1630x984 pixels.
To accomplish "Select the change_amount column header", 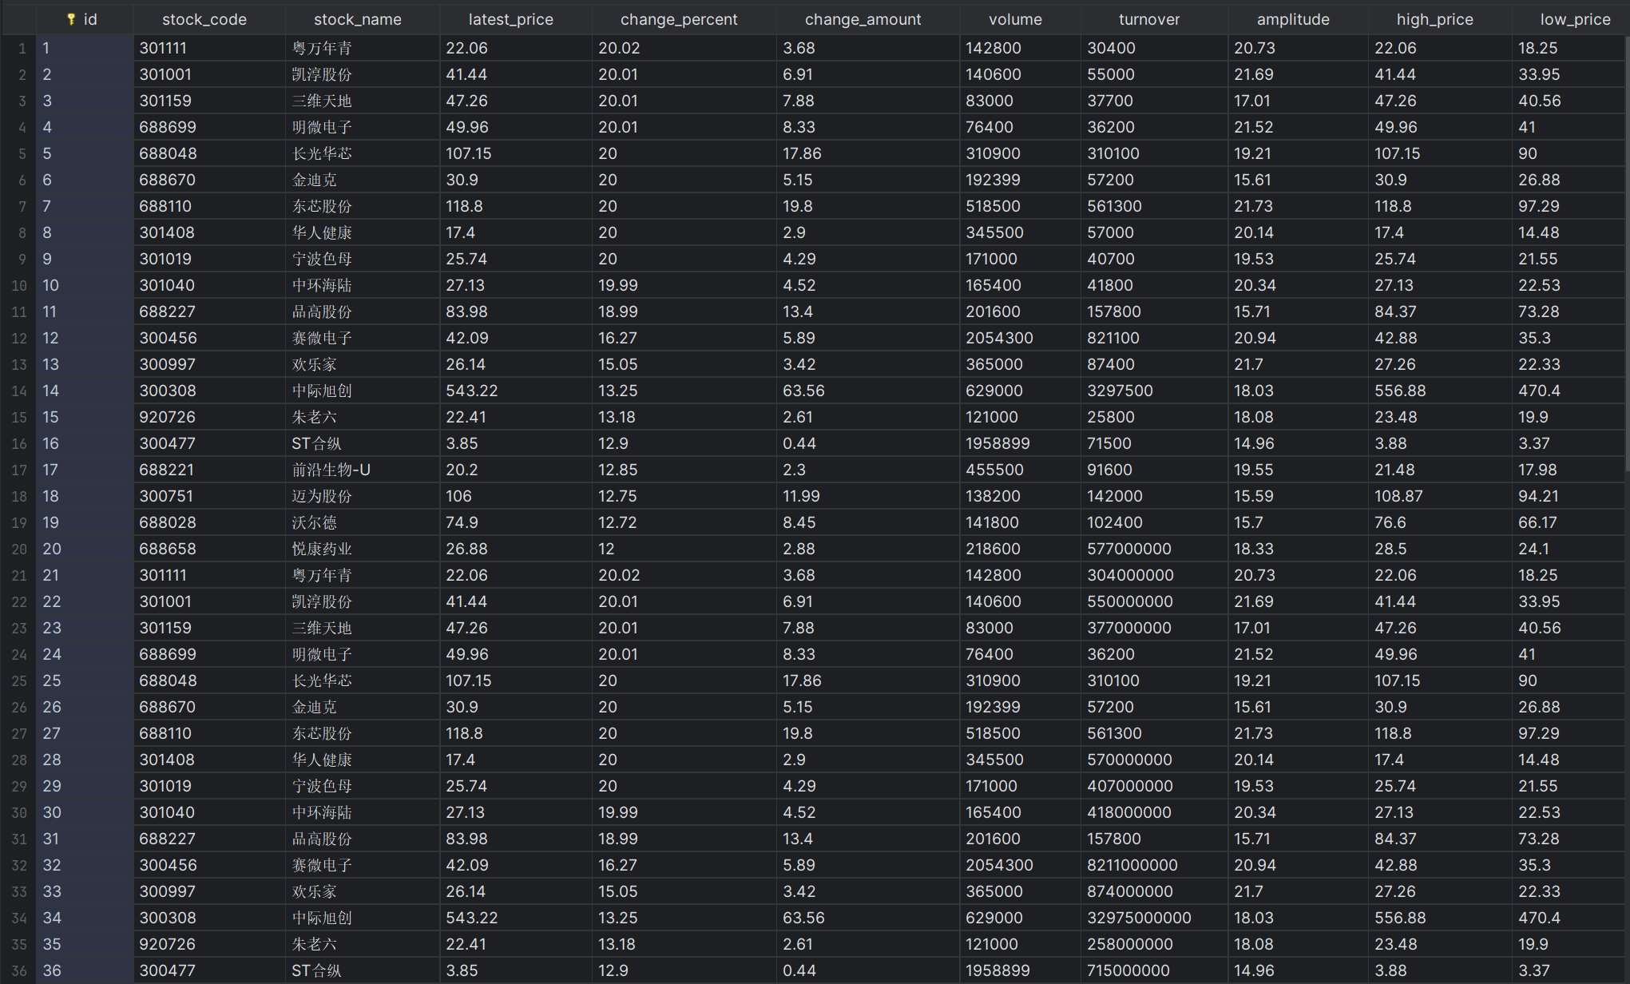I will coord(863,19).
